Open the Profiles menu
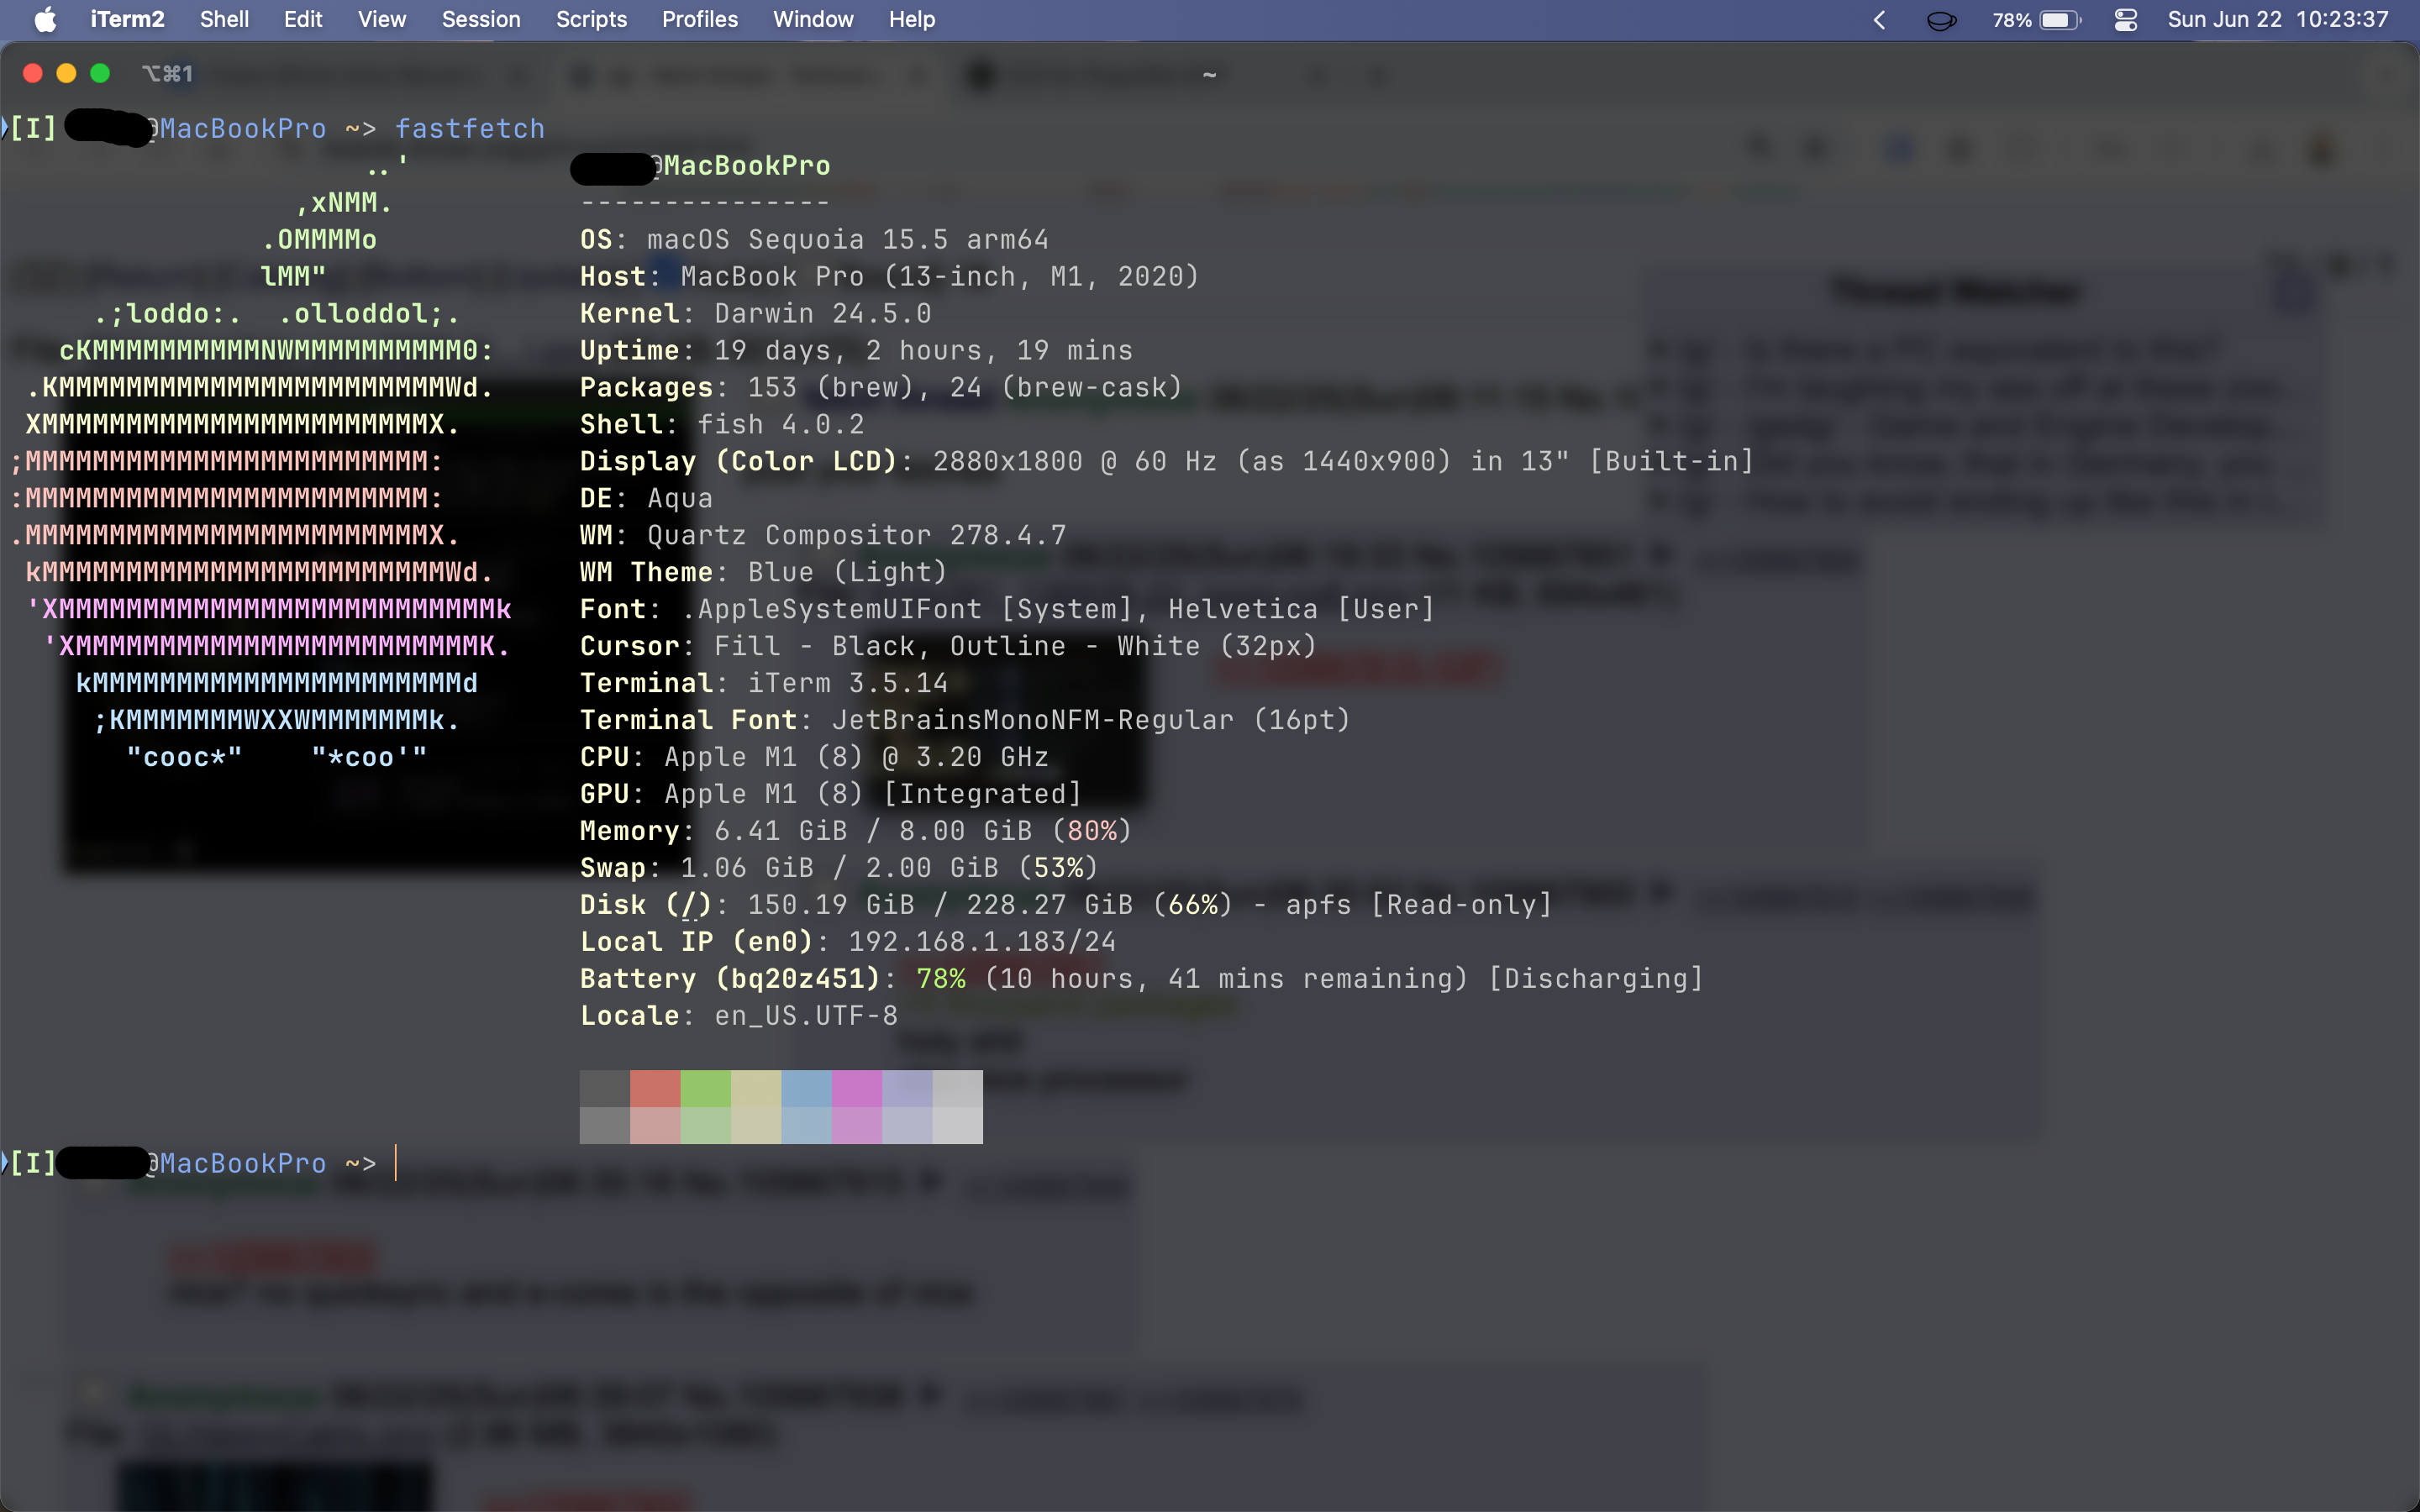The image size is (2420, 1512). point(700,20)
